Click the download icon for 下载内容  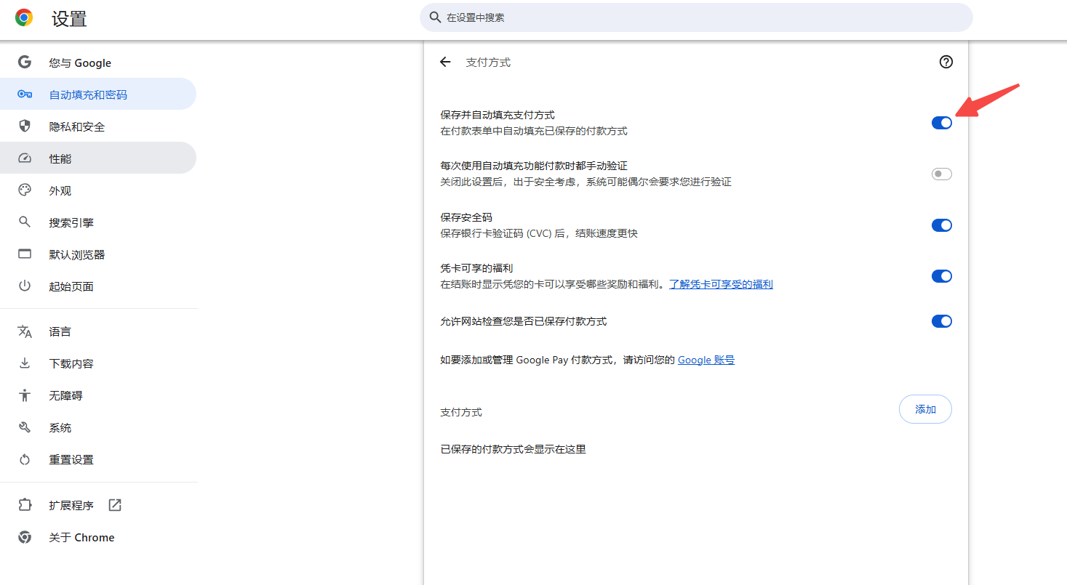(25, 363)
